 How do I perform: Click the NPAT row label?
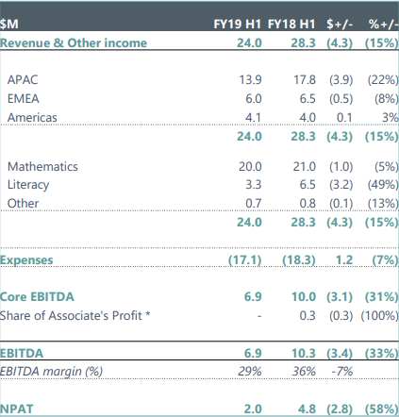(x=17, y=409)
